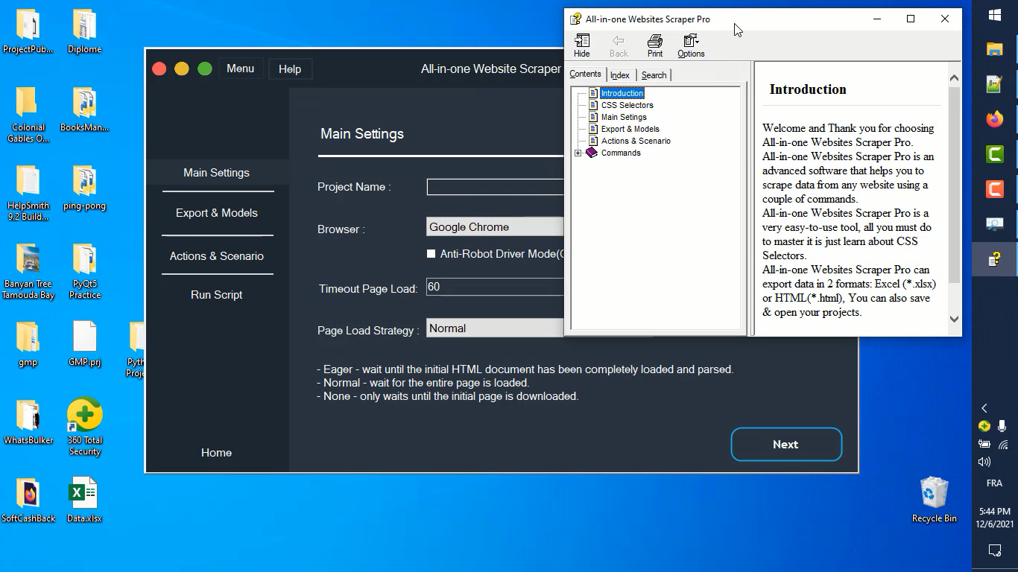Select the Data.xlsx Excel file
The image size is (1018, 572).
(x=84, y=500)
